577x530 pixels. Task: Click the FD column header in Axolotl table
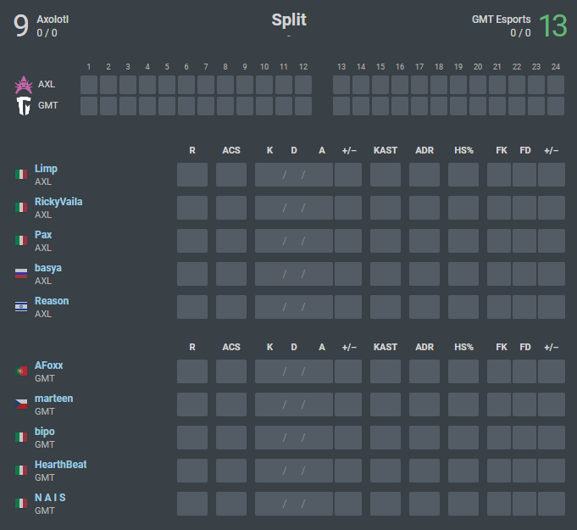525,150
